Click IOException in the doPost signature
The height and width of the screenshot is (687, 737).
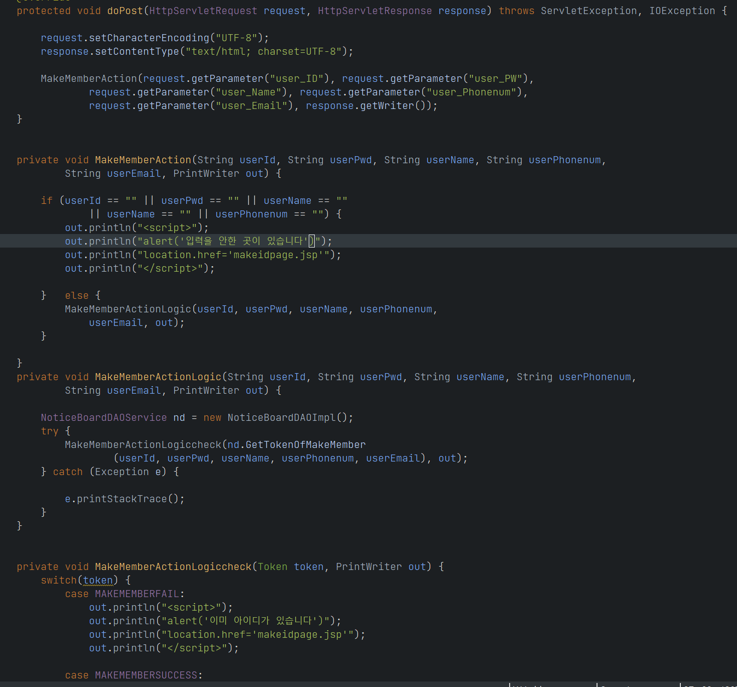(682, 11)
